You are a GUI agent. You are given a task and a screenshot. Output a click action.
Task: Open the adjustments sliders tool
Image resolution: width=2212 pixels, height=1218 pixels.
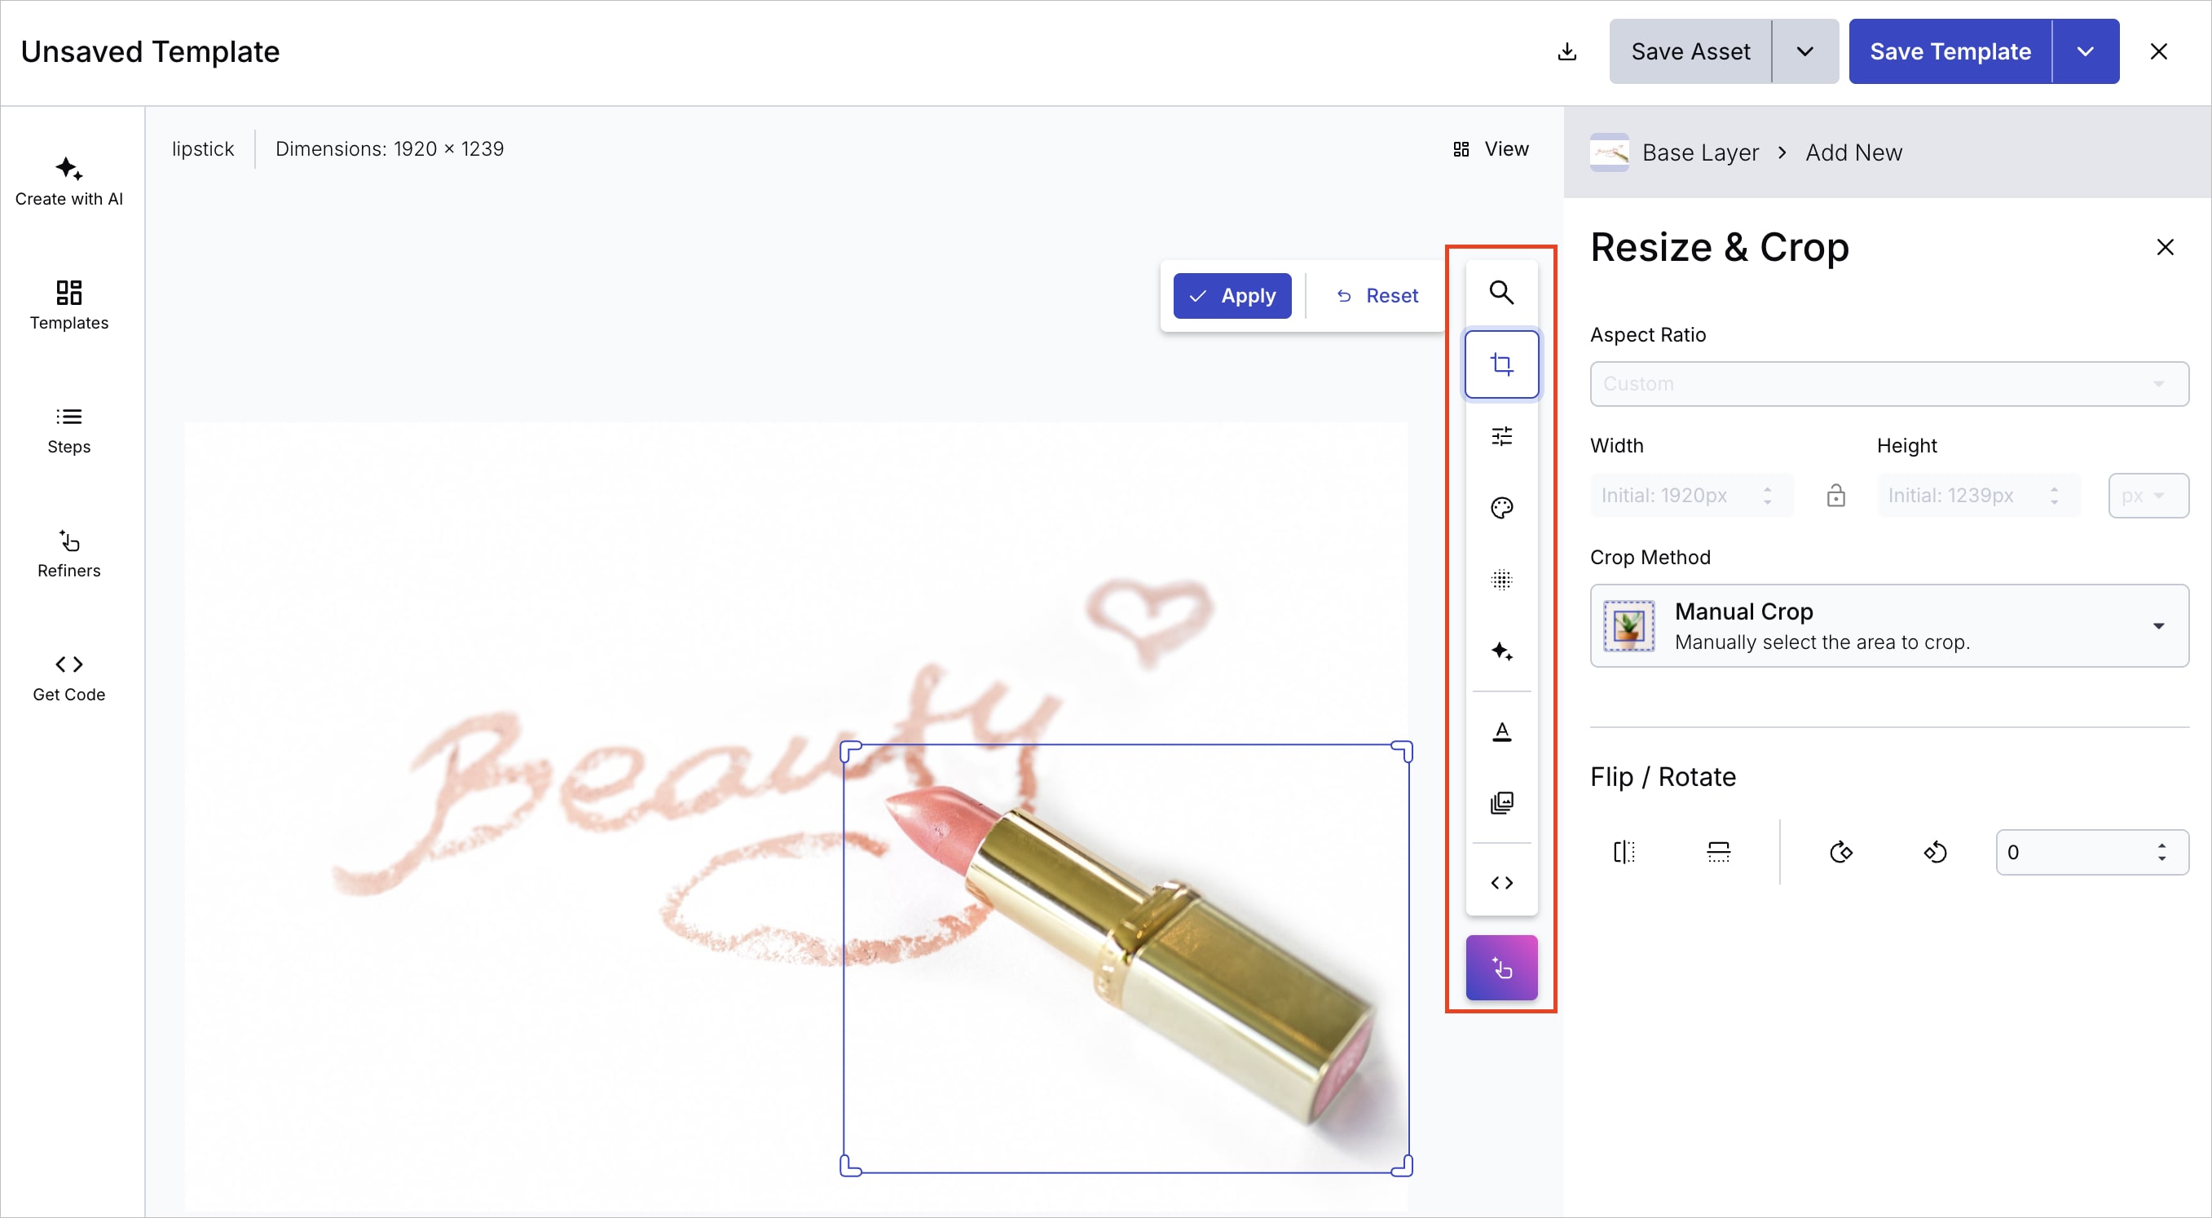click(1501, 436)
